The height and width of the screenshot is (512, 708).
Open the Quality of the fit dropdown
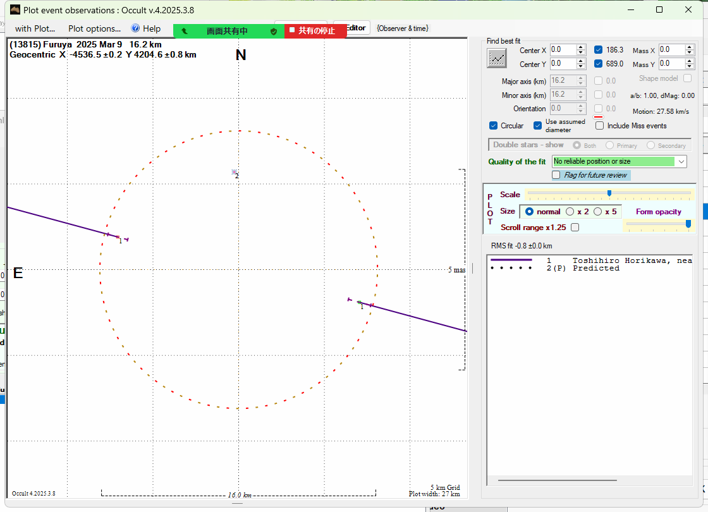coord(681,162)
